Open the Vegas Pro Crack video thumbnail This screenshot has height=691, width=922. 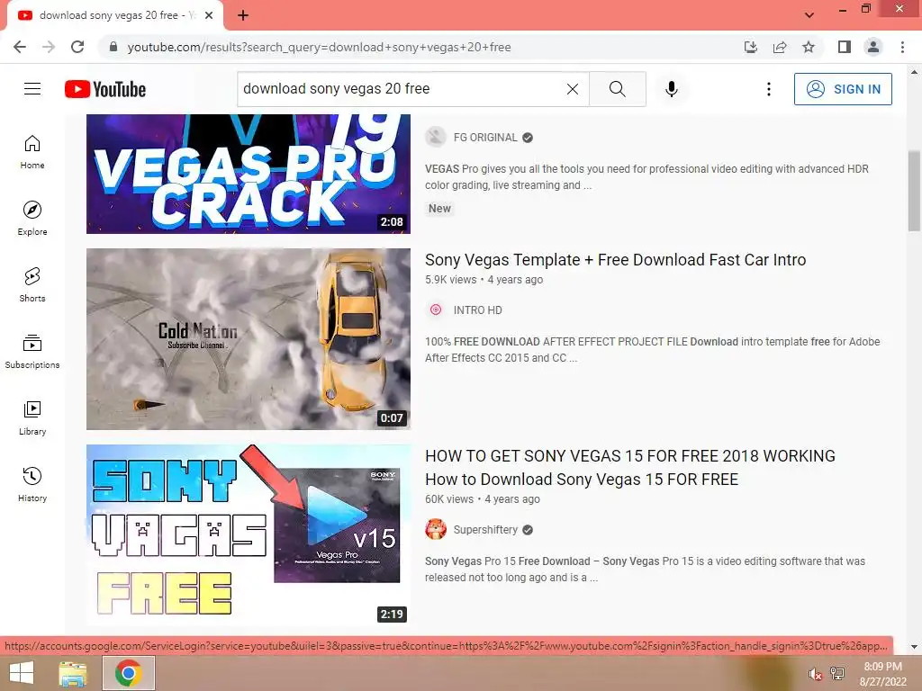(x=249, y=174)
